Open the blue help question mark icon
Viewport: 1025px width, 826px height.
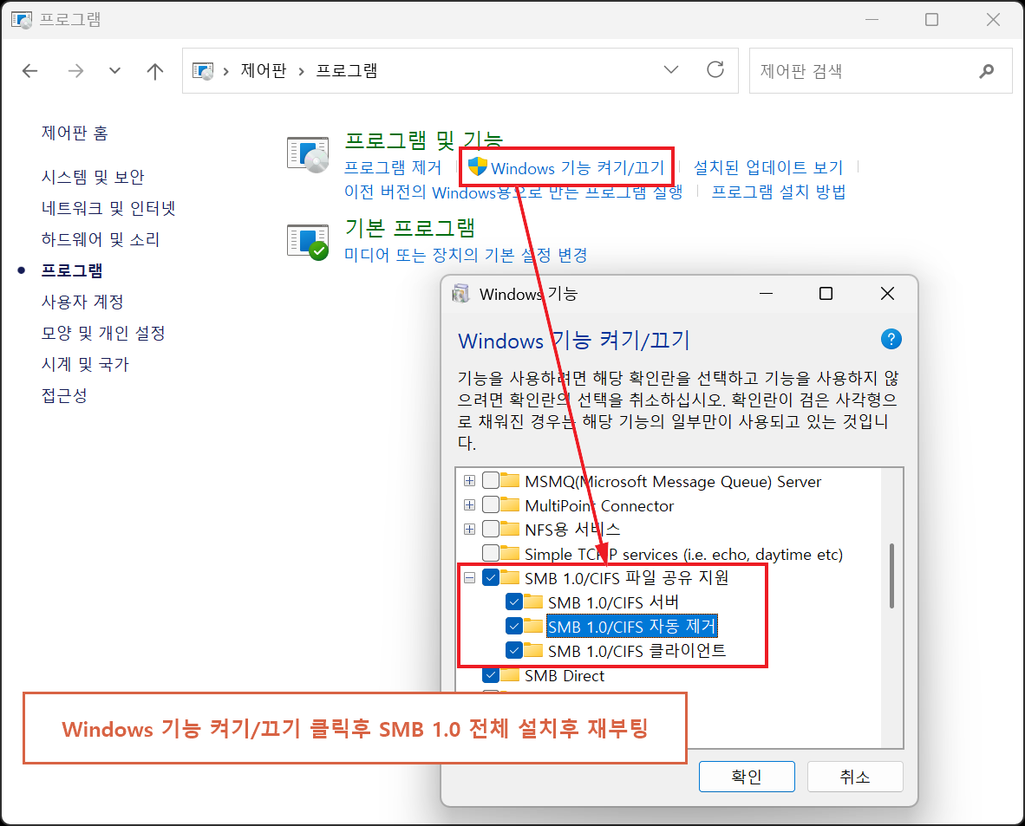coord(891,340)
